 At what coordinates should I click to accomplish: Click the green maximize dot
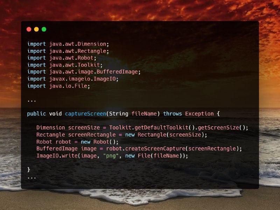point(44,29)
